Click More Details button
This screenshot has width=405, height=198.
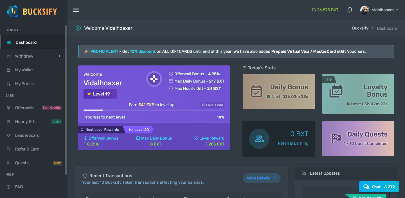pos(262,178)
